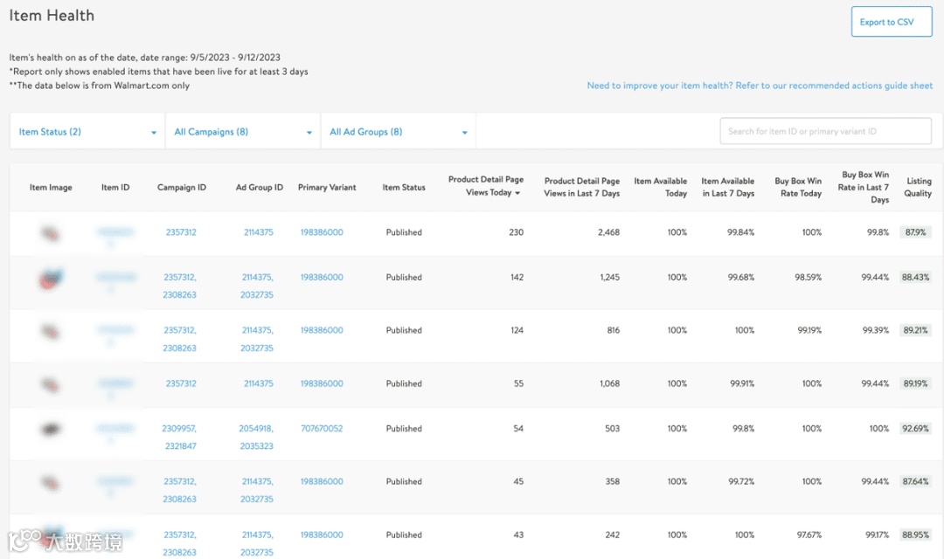Expand the All Campaigns (8) dropdown
The image size is (944, 559).
[x=243, y=132]
